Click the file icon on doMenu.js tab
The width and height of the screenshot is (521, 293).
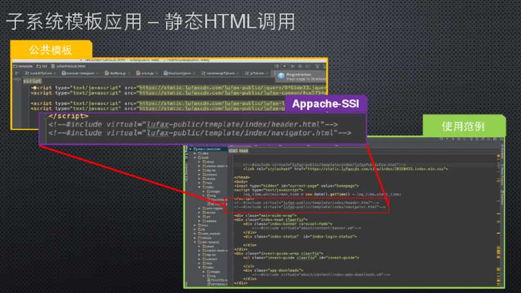coord(106,73)
